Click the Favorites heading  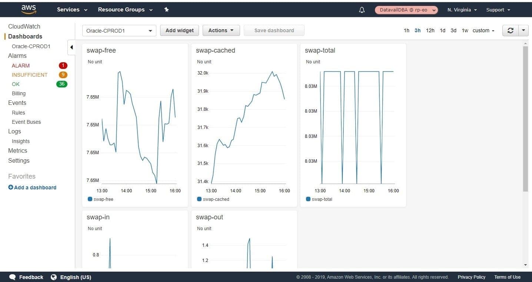click(x=22, y=176)
